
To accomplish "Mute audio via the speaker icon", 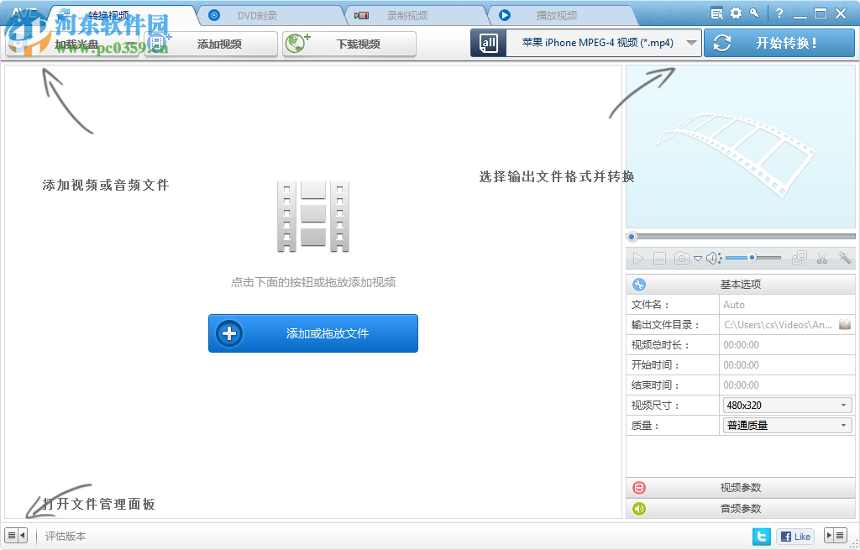I will click(x=711, y=258).
